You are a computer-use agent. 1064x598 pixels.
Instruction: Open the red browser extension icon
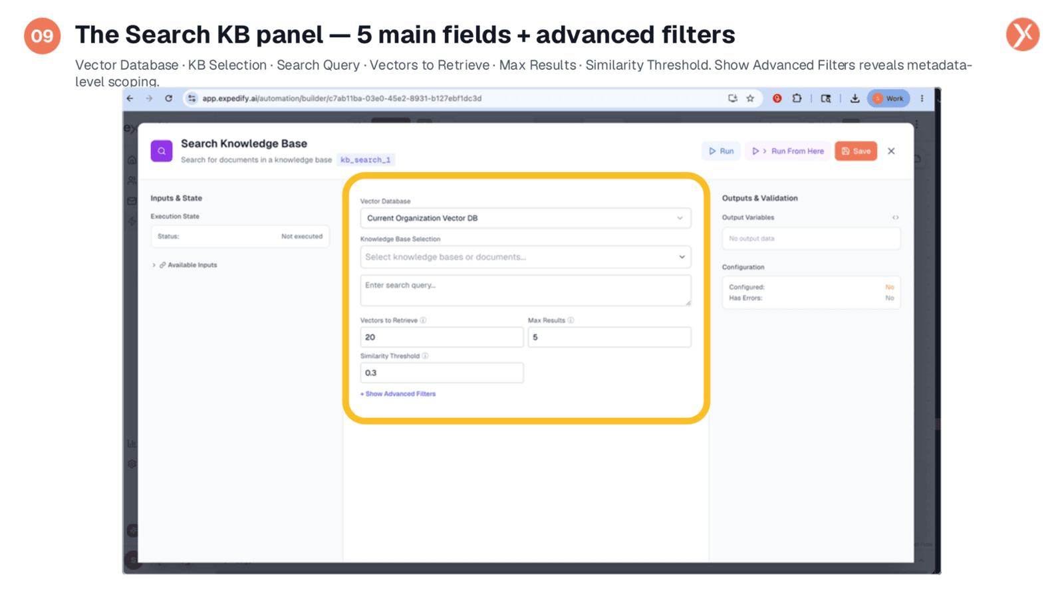[777, 98]
